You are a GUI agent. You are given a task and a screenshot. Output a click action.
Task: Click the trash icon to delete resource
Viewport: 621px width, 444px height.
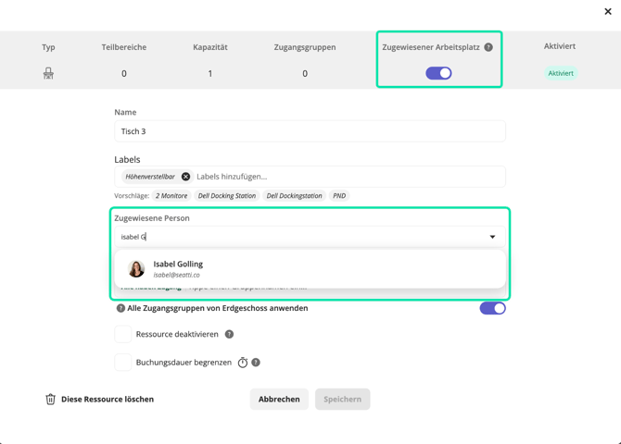[x=51, y=400]
